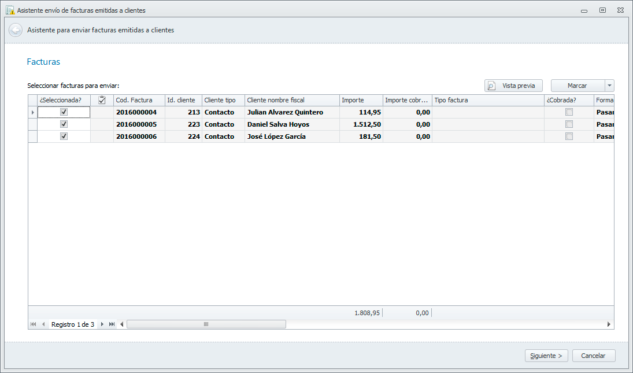633x373 pixels.
Task: Close the wizard window
Action: pos(621,10)
